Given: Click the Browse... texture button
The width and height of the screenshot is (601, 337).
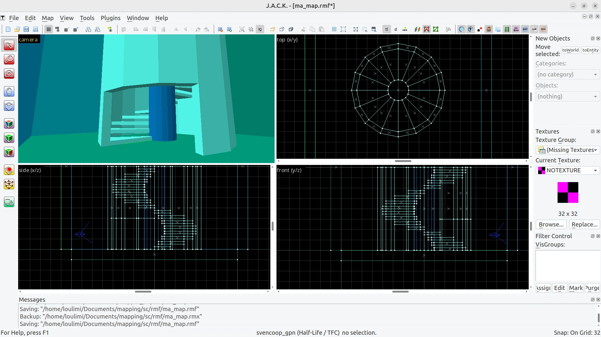Looking at the screenshot, I should pos(551,224).
